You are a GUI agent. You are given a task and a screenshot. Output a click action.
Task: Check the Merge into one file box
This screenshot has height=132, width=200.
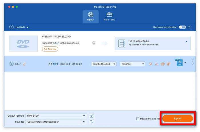138,119
